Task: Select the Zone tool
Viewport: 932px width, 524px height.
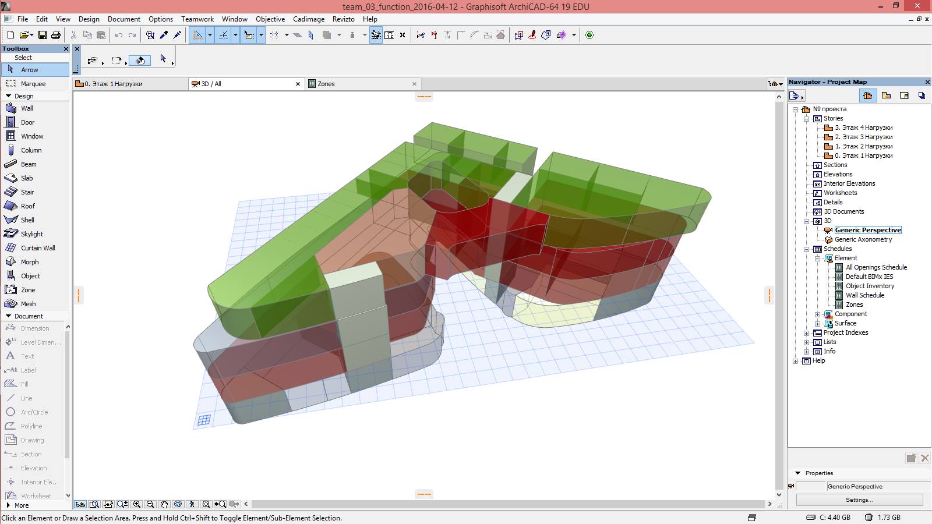Action: coord(35,290)
